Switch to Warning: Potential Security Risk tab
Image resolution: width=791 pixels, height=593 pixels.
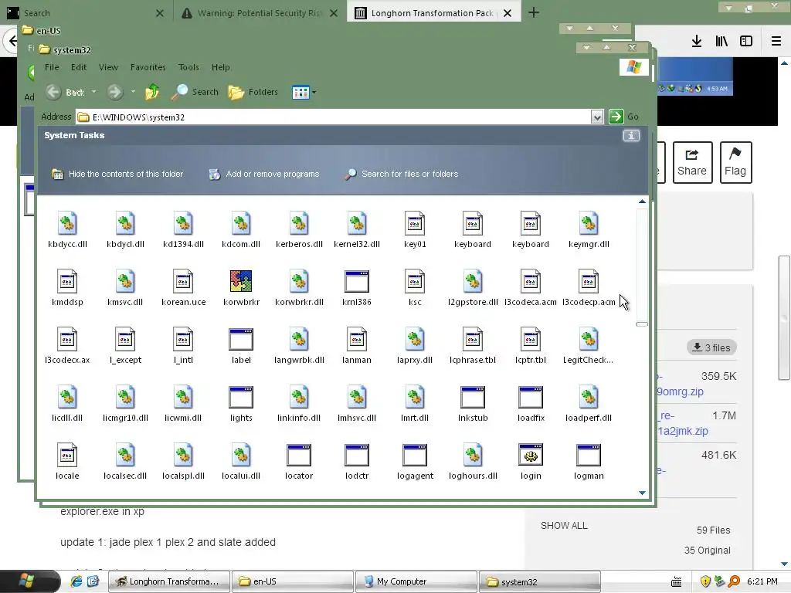click(x=259, y=13)
